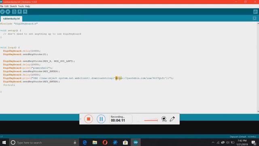Image resolution: width=259 pixels, height=146 pixels.
Task: Stop the screen recording
Action: pos(88,119)
